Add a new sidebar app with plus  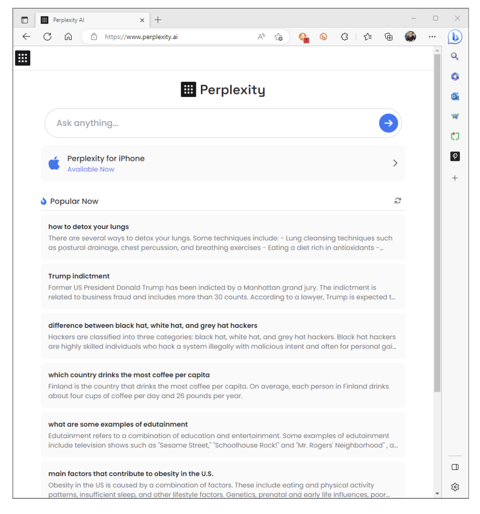click(455, 178)
